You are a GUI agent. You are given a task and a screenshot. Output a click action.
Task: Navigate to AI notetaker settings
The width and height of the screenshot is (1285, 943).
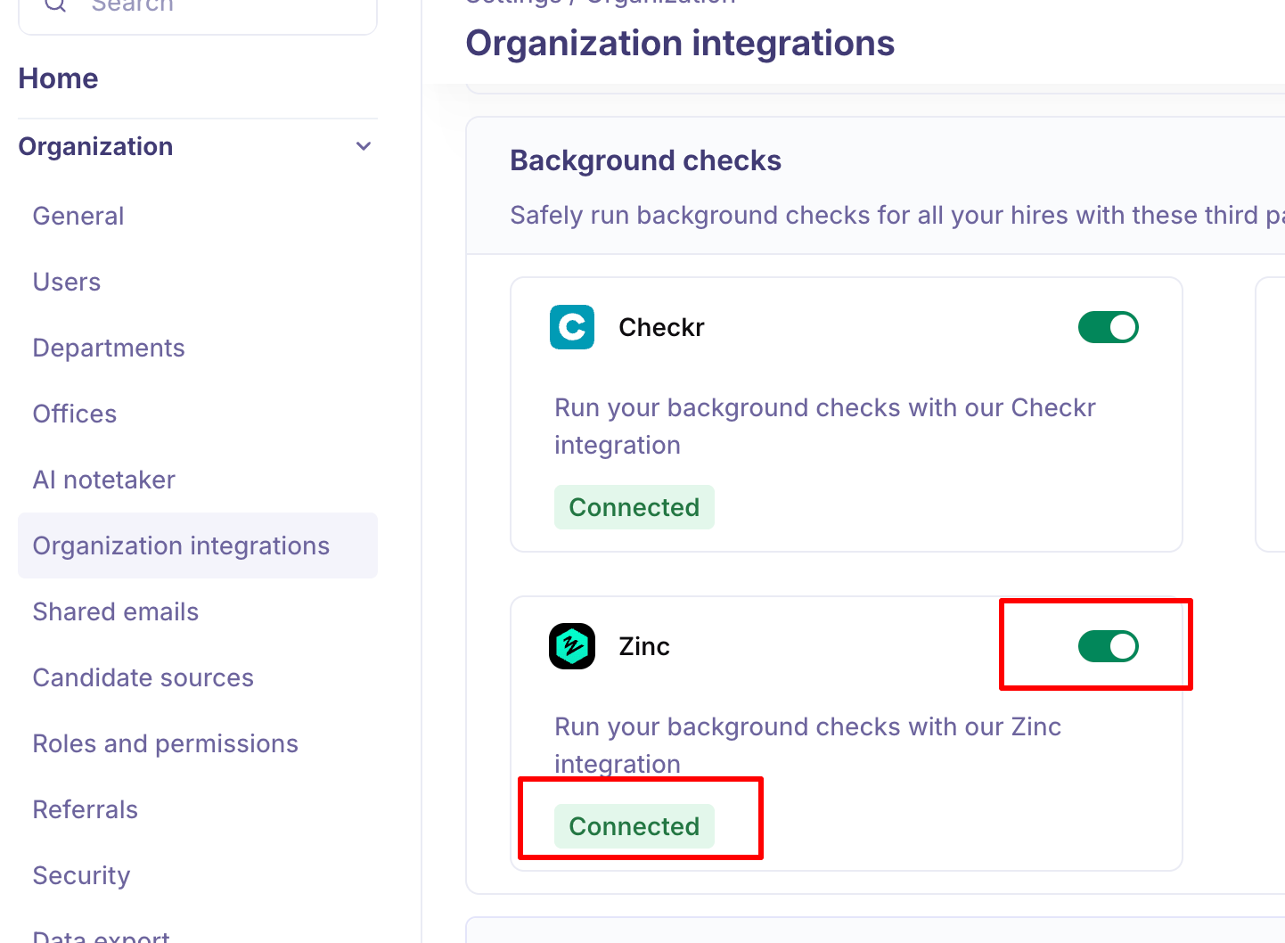click(x=104, y=480)
